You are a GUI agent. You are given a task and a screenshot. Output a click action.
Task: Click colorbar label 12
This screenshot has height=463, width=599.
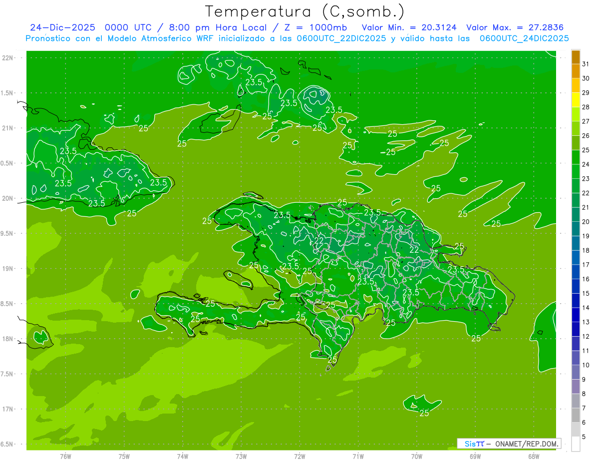[x=586, y=336]
